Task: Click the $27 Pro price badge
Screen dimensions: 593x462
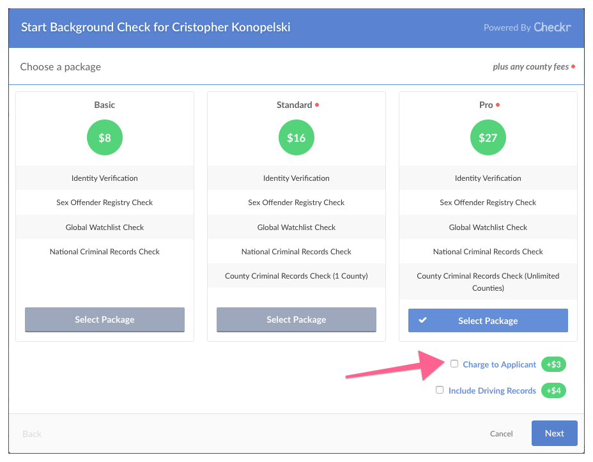Action: point(488,137)
